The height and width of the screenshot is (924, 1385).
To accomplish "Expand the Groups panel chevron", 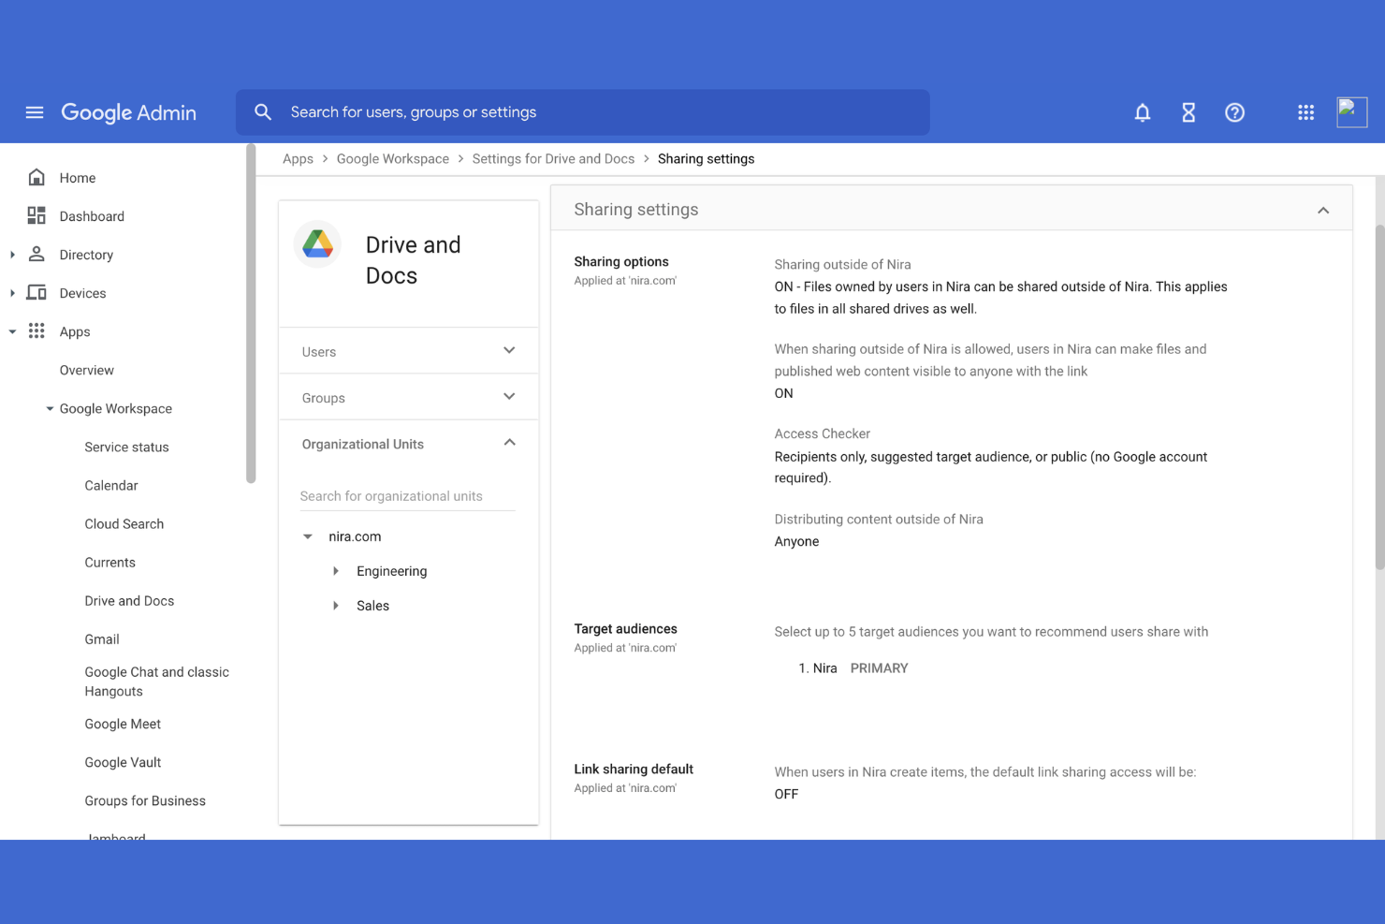I will tap(509, 396).
